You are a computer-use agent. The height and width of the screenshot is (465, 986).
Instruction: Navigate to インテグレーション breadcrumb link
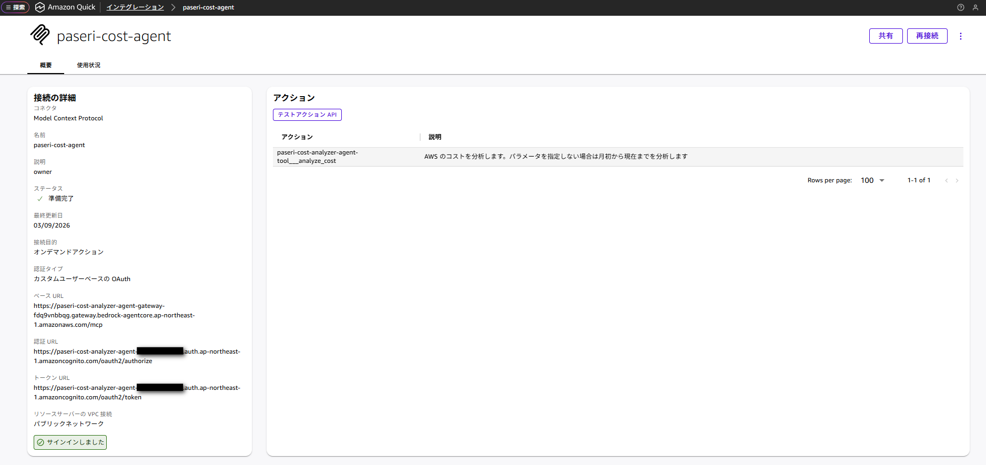coord(135,7)
